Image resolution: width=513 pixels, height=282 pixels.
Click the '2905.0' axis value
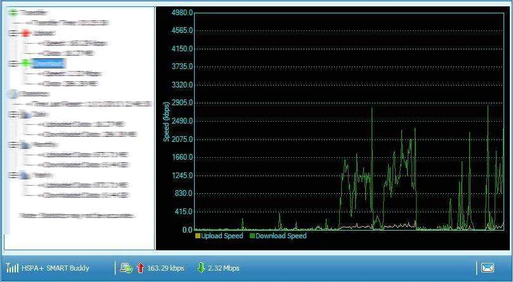pos(181,103)
